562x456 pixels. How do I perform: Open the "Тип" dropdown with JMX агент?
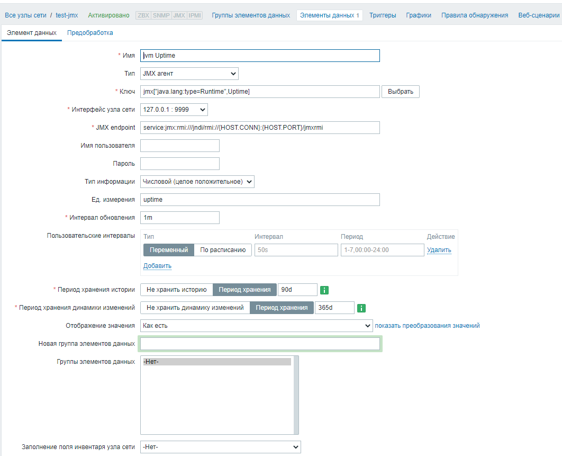click(189, 74)
